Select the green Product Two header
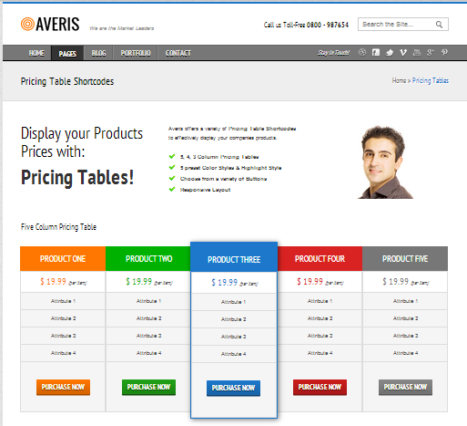This screenshot has height=426, width=467. point(148,259)
